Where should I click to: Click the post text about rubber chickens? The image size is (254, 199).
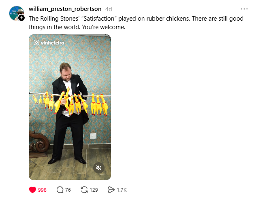pos(136,23)
